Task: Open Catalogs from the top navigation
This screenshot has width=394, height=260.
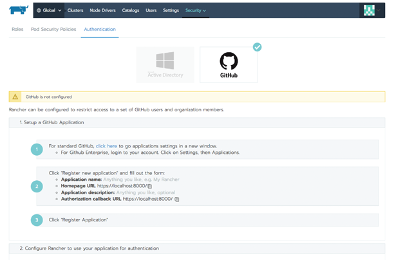Action: tap(131, 10)
